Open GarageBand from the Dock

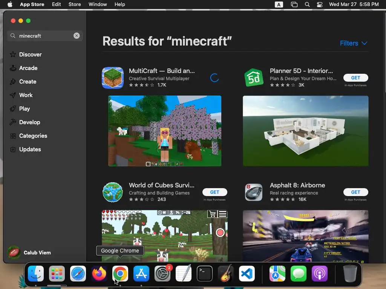pos(226,274)
